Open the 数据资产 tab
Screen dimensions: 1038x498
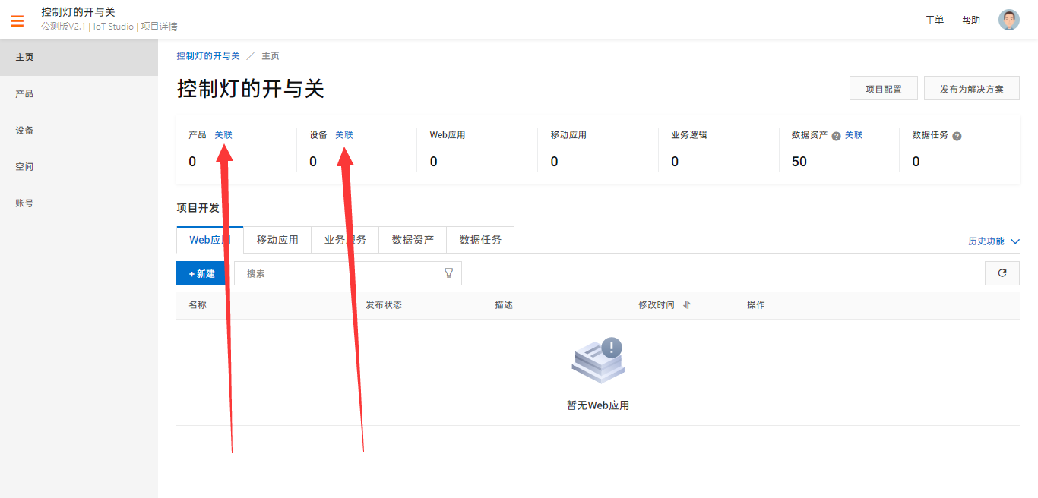point(413,239)
